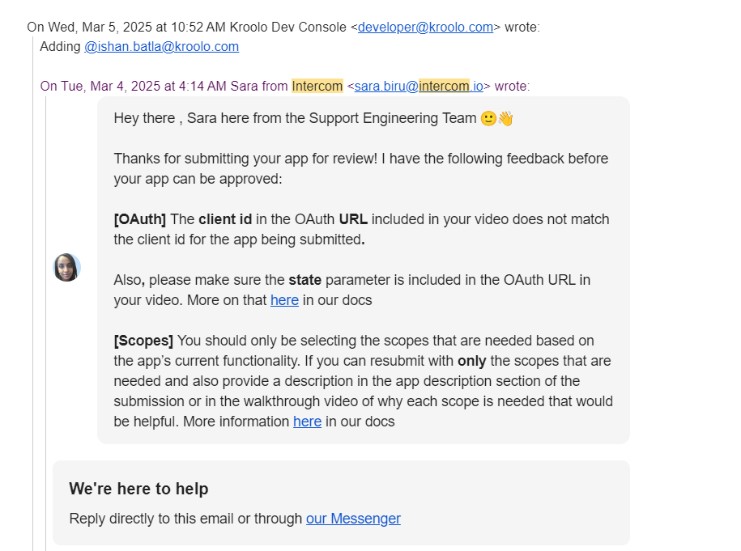Click the 'Hey there, Sara here' greeting line
The width and height of the screenshot is (741, 551).
[313, 118]
